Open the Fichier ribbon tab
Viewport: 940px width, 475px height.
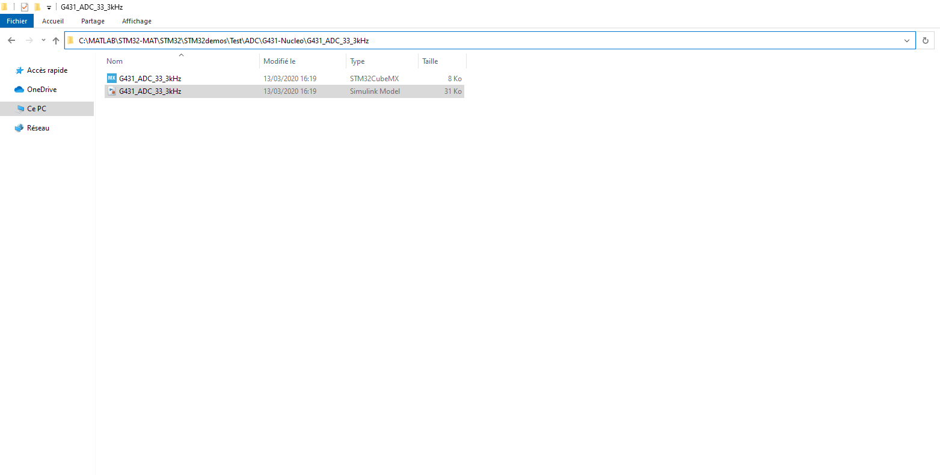(x=17, y=21)
